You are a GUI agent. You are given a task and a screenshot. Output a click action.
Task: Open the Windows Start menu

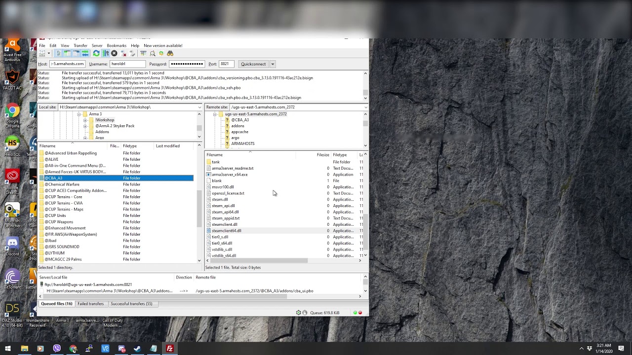click(x=8, y=349)
